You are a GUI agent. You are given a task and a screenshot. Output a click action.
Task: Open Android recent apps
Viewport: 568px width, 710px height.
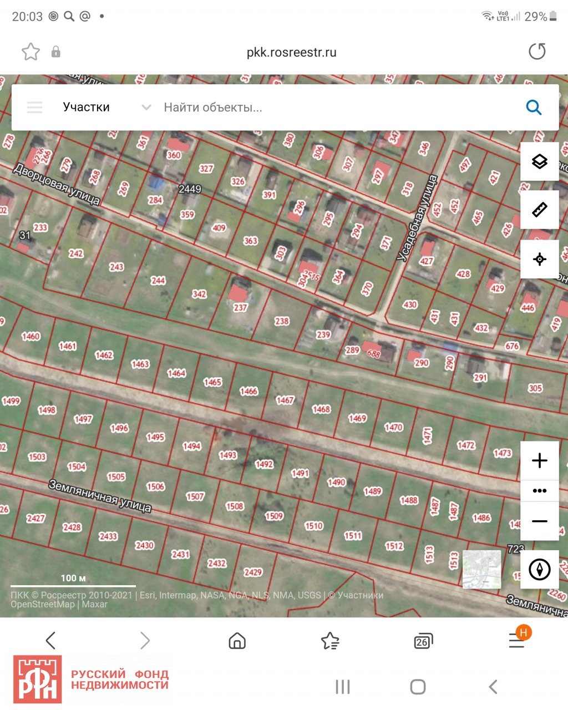coord(343,687)
